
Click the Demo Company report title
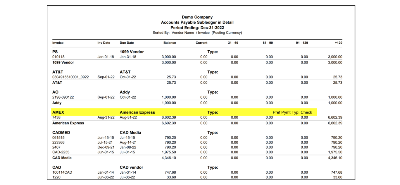pos(197,17)
